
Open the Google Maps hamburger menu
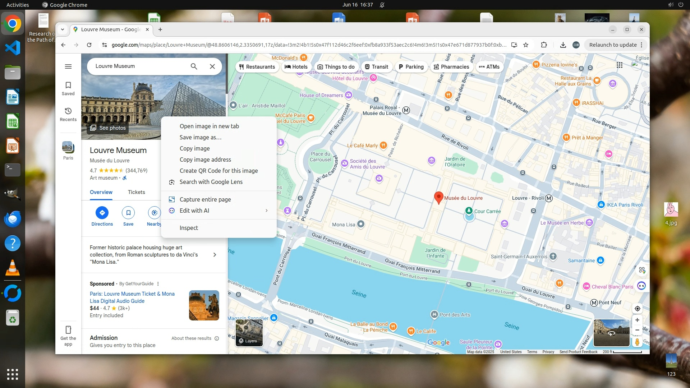[x=68, y=66]
